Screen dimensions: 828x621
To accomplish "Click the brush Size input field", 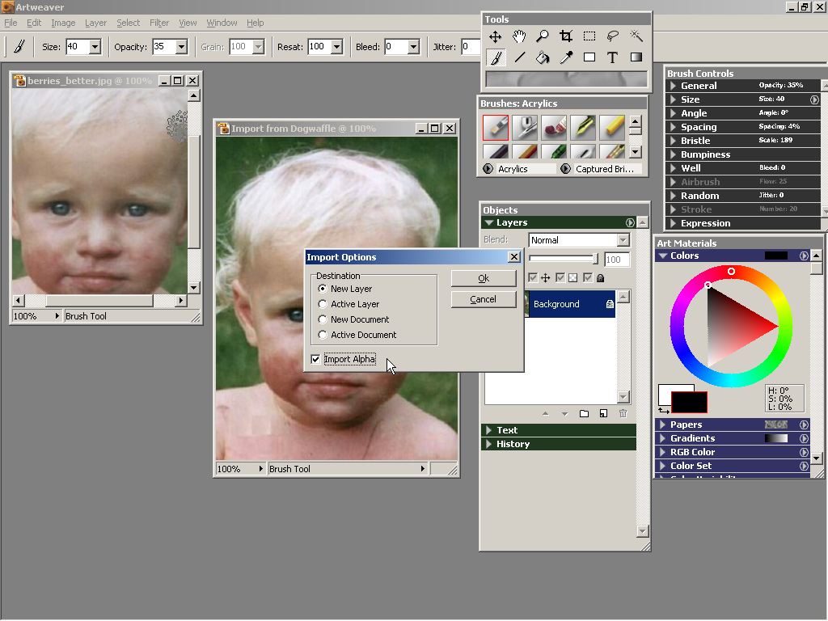I will click(76, 47).
